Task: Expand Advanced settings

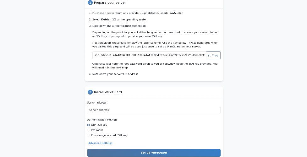Action: click(100, 143)
